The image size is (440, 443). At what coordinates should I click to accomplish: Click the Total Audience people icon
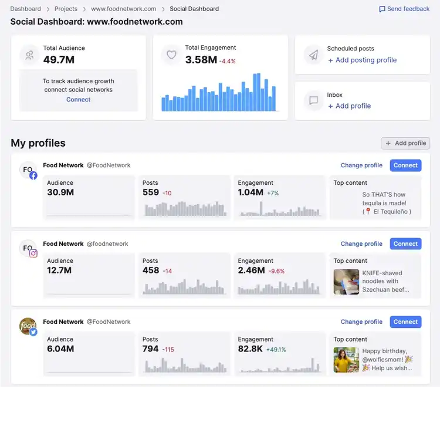pyautogui.click(x=29, y=55)
